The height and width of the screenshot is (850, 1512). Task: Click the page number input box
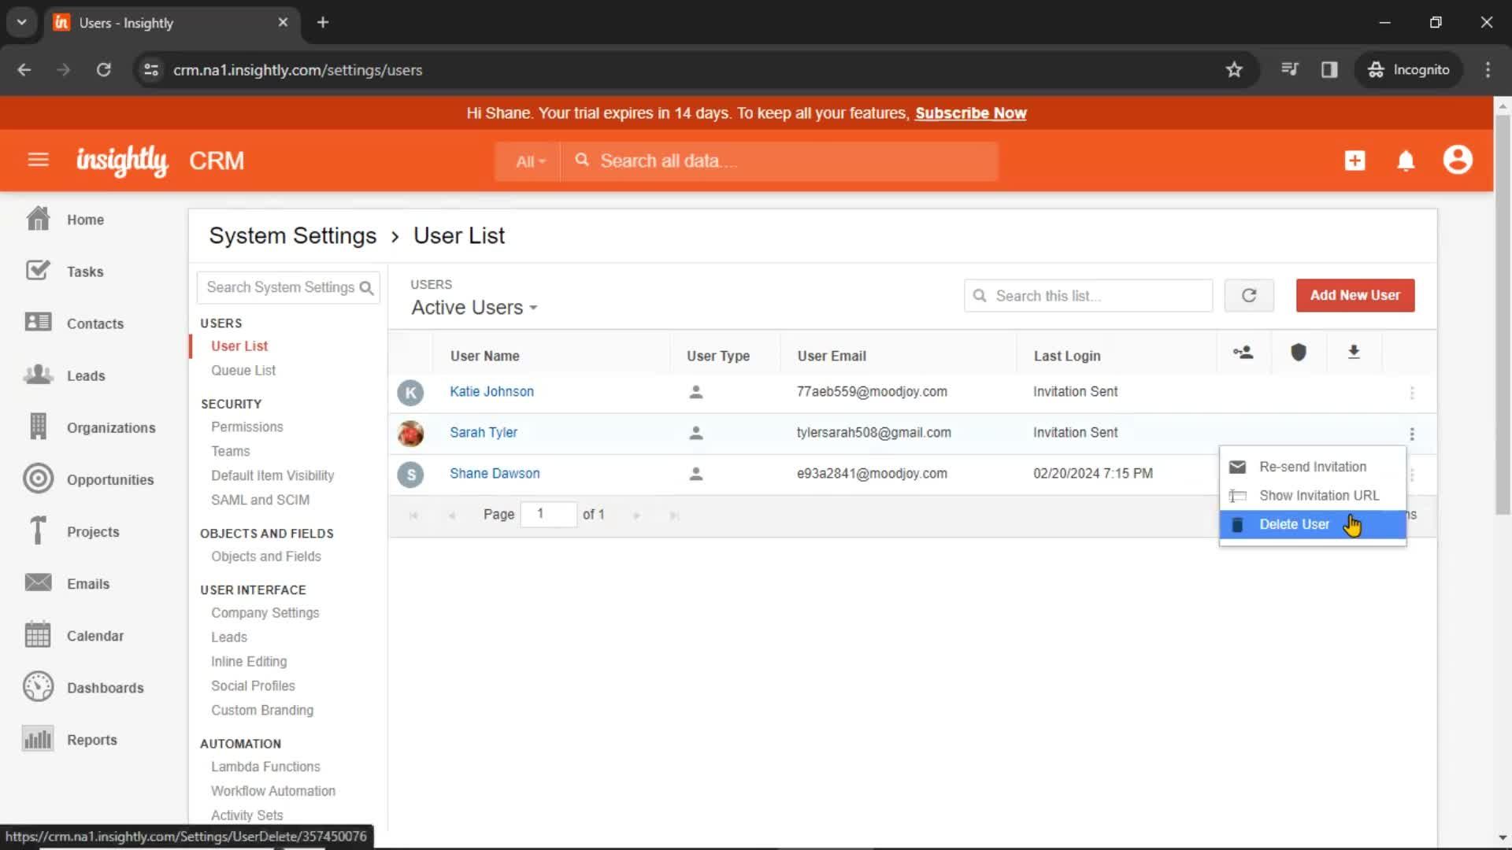point(549,514)
